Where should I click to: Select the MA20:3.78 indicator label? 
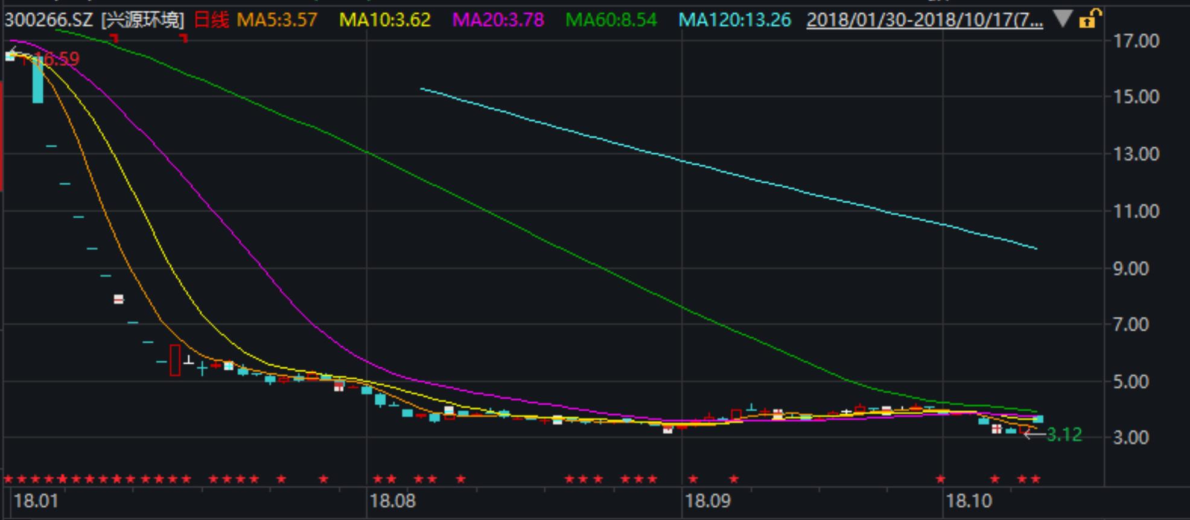(x=498, y=20)
